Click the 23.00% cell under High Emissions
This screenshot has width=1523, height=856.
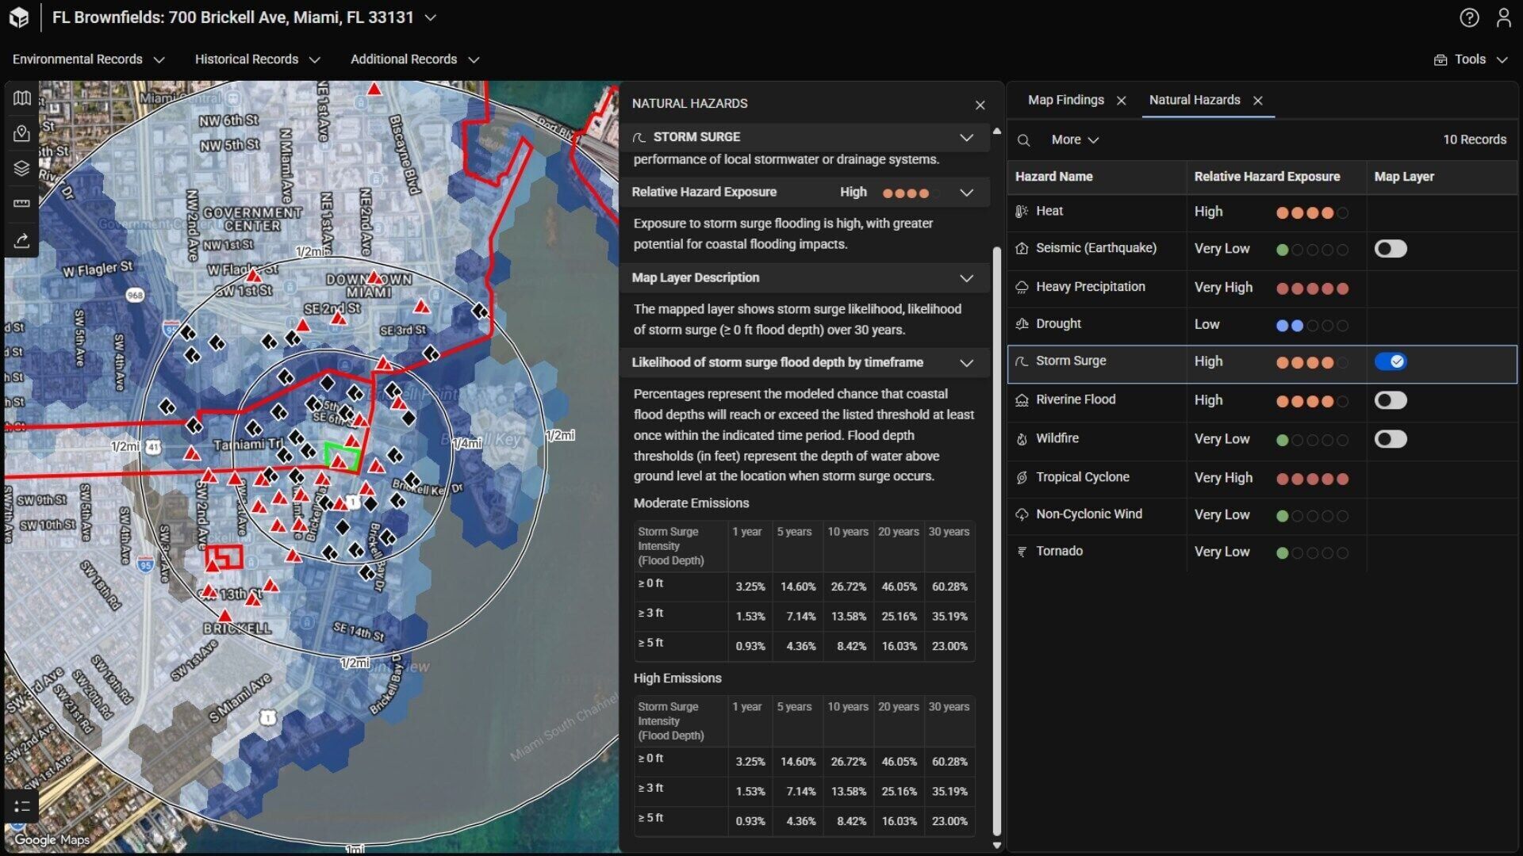(949, 821)
